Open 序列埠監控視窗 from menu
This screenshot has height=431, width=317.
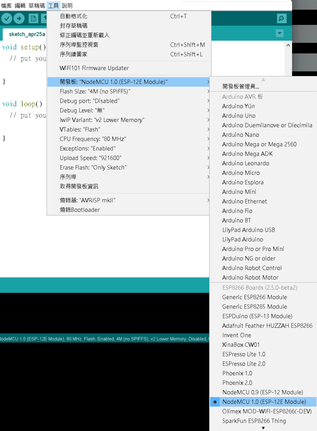pyautogui.click(x=129, y=45)
